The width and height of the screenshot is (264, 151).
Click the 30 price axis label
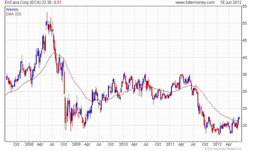tap(245, 91)
